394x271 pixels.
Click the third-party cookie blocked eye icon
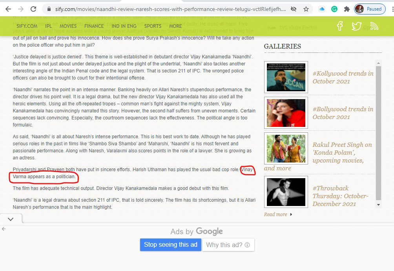(x=293, y=9)
